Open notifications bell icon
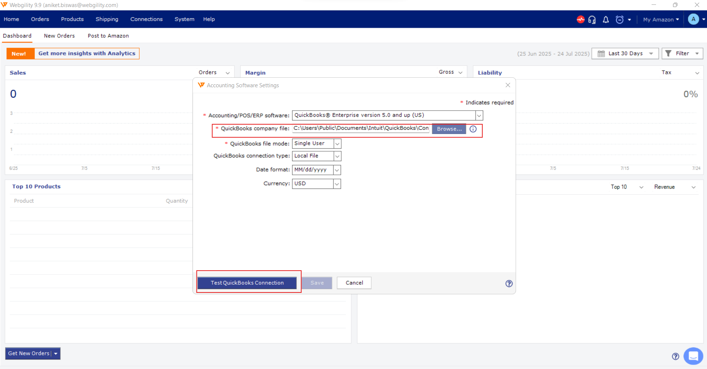Screen dimensions: 707x369 [606, 20]
